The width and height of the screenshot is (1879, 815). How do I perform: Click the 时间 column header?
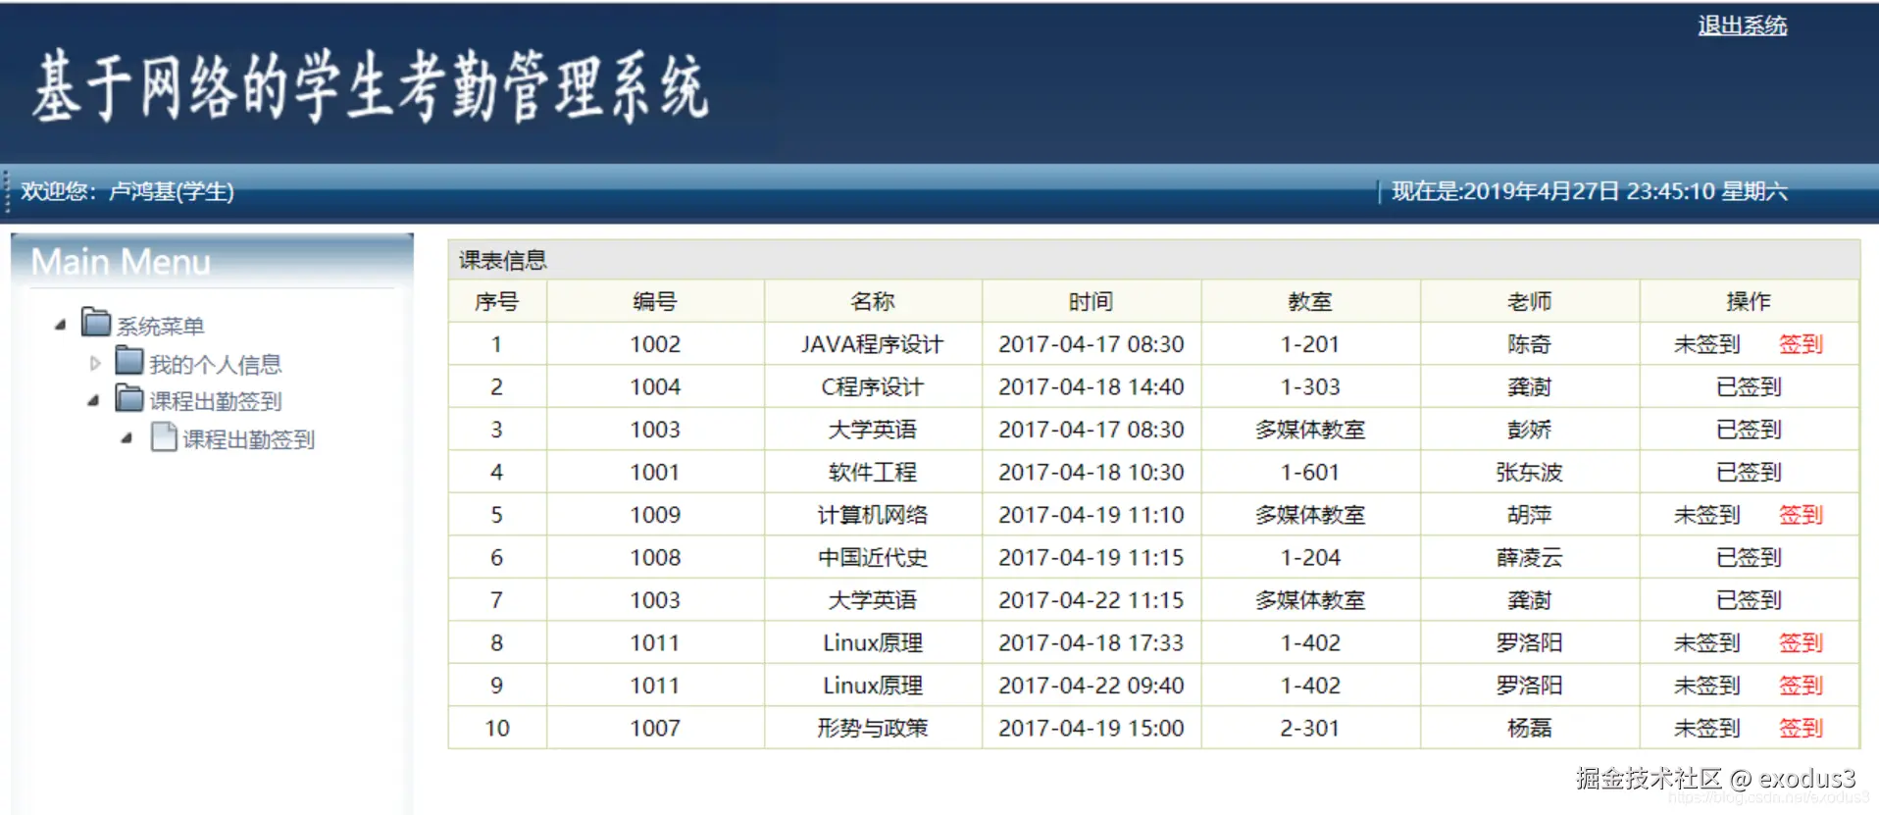[1092, 302]
